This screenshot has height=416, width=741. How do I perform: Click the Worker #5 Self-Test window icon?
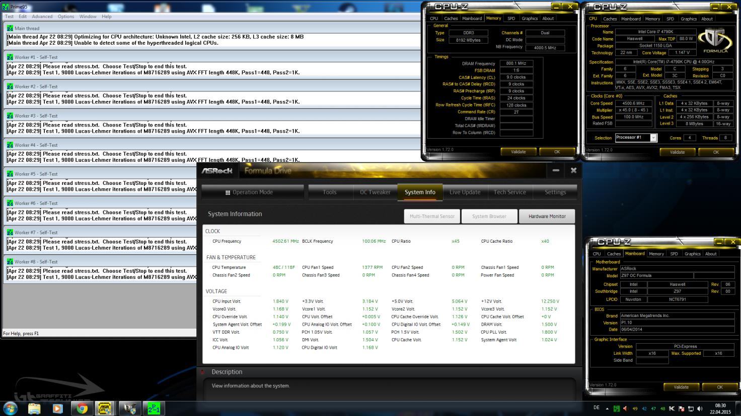(x=10, y=174)
